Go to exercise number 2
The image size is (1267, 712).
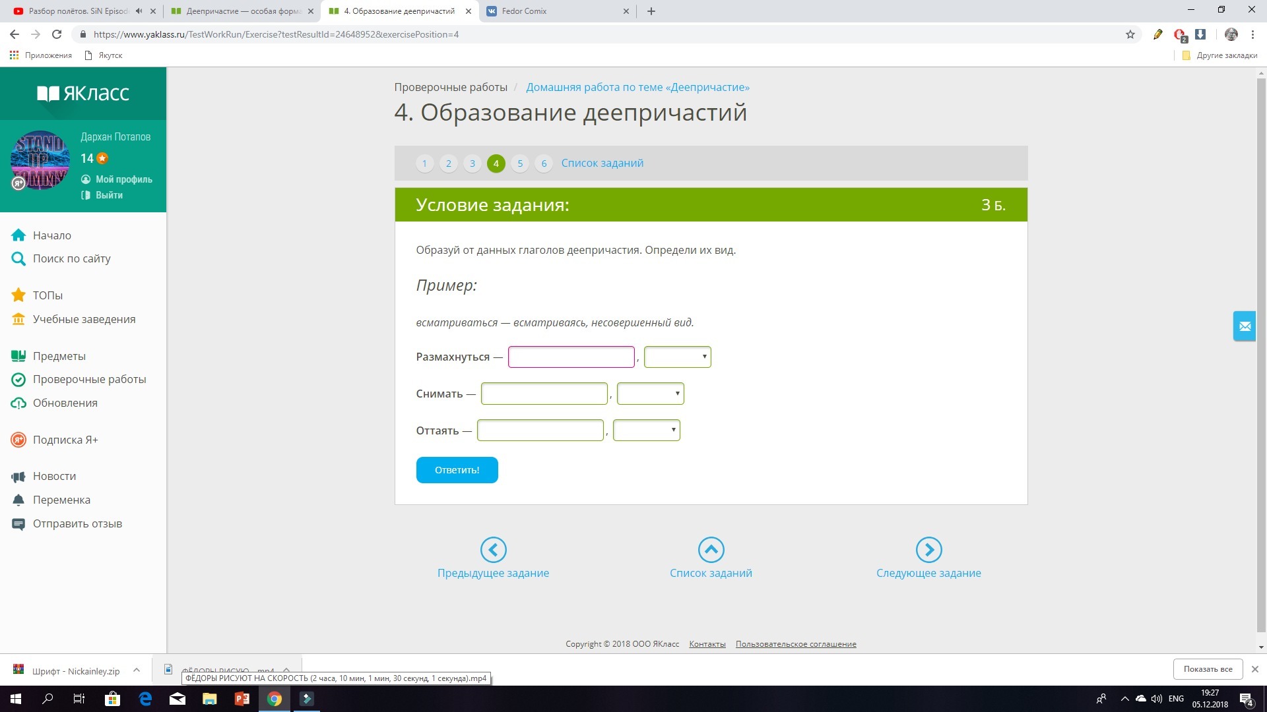pyautogui.click(x=449, y=163)
